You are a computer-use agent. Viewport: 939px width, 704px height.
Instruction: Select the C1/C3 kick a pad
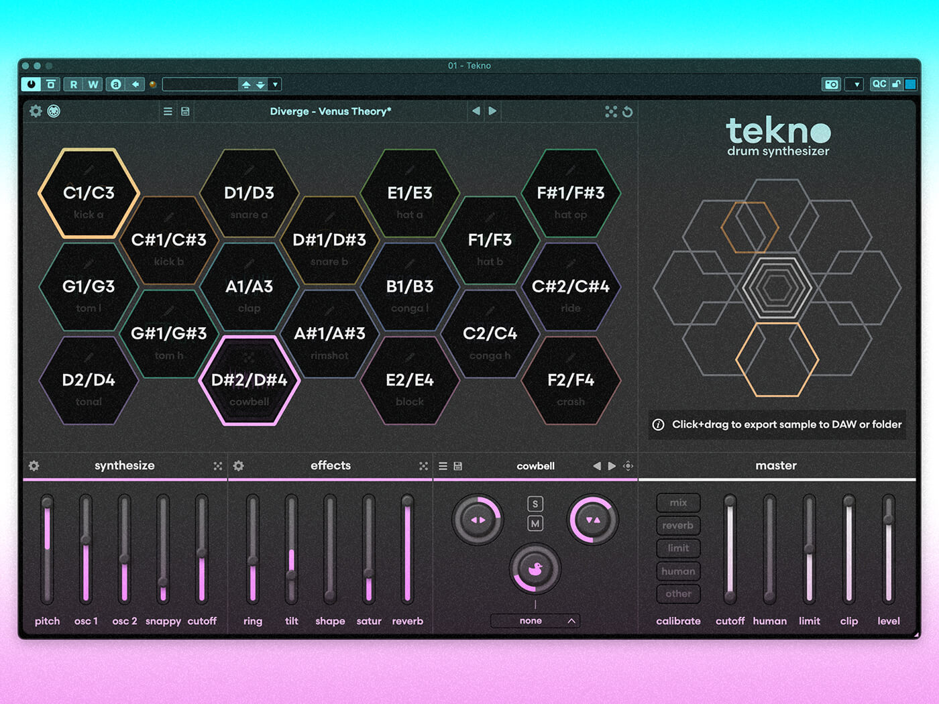89,194
